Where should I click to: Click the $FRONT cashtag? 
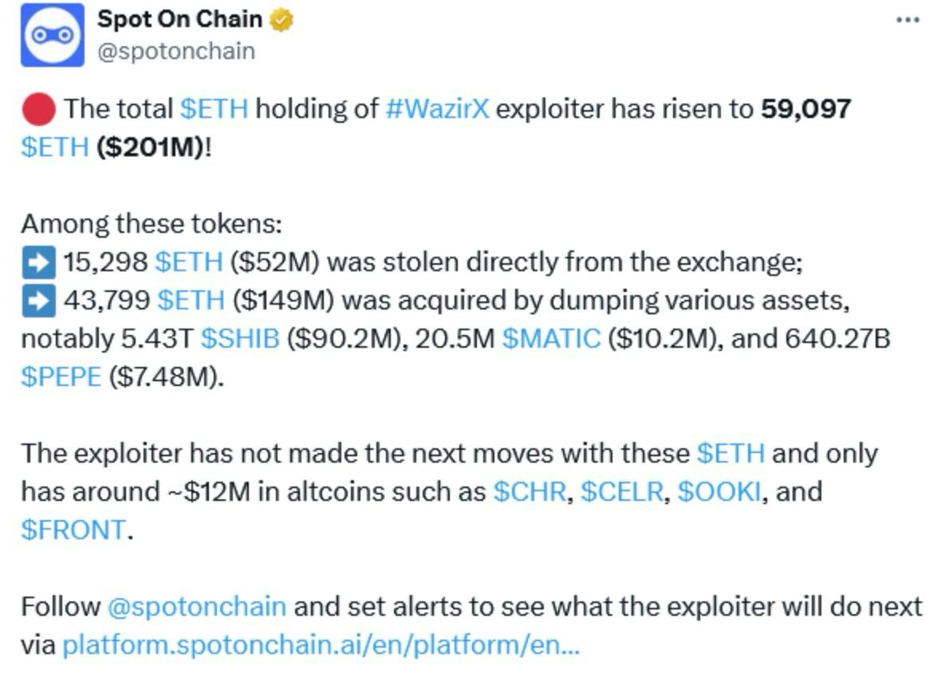tap(73, 530)
